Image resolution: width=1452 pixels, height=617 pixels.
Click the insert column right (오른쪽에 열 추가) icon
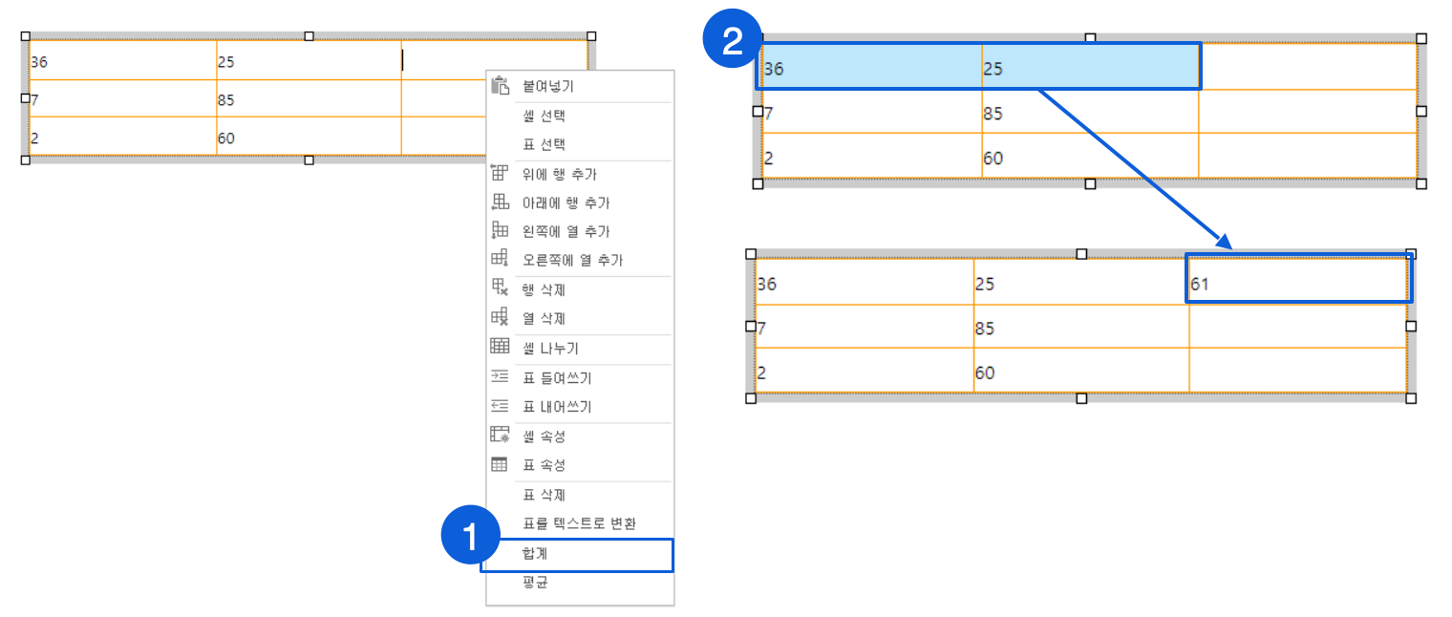500,259
